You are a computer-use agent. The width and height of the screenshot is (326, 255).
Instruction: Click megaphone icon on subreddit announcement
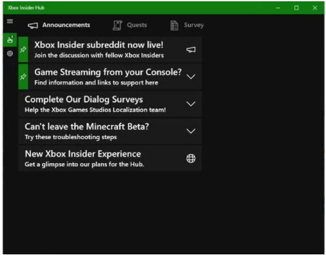[191, 50]
